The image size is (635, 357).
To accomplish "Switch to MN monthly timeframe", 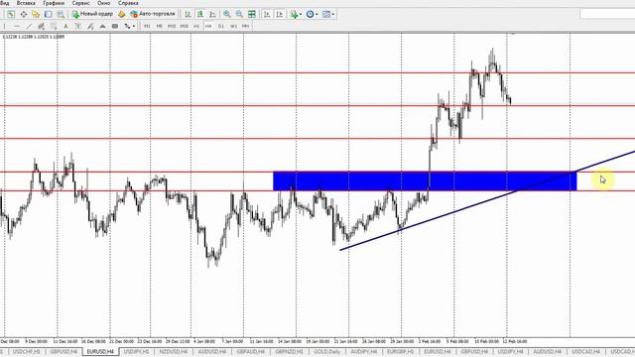I will pyautogui.click(x=245, y=26).
